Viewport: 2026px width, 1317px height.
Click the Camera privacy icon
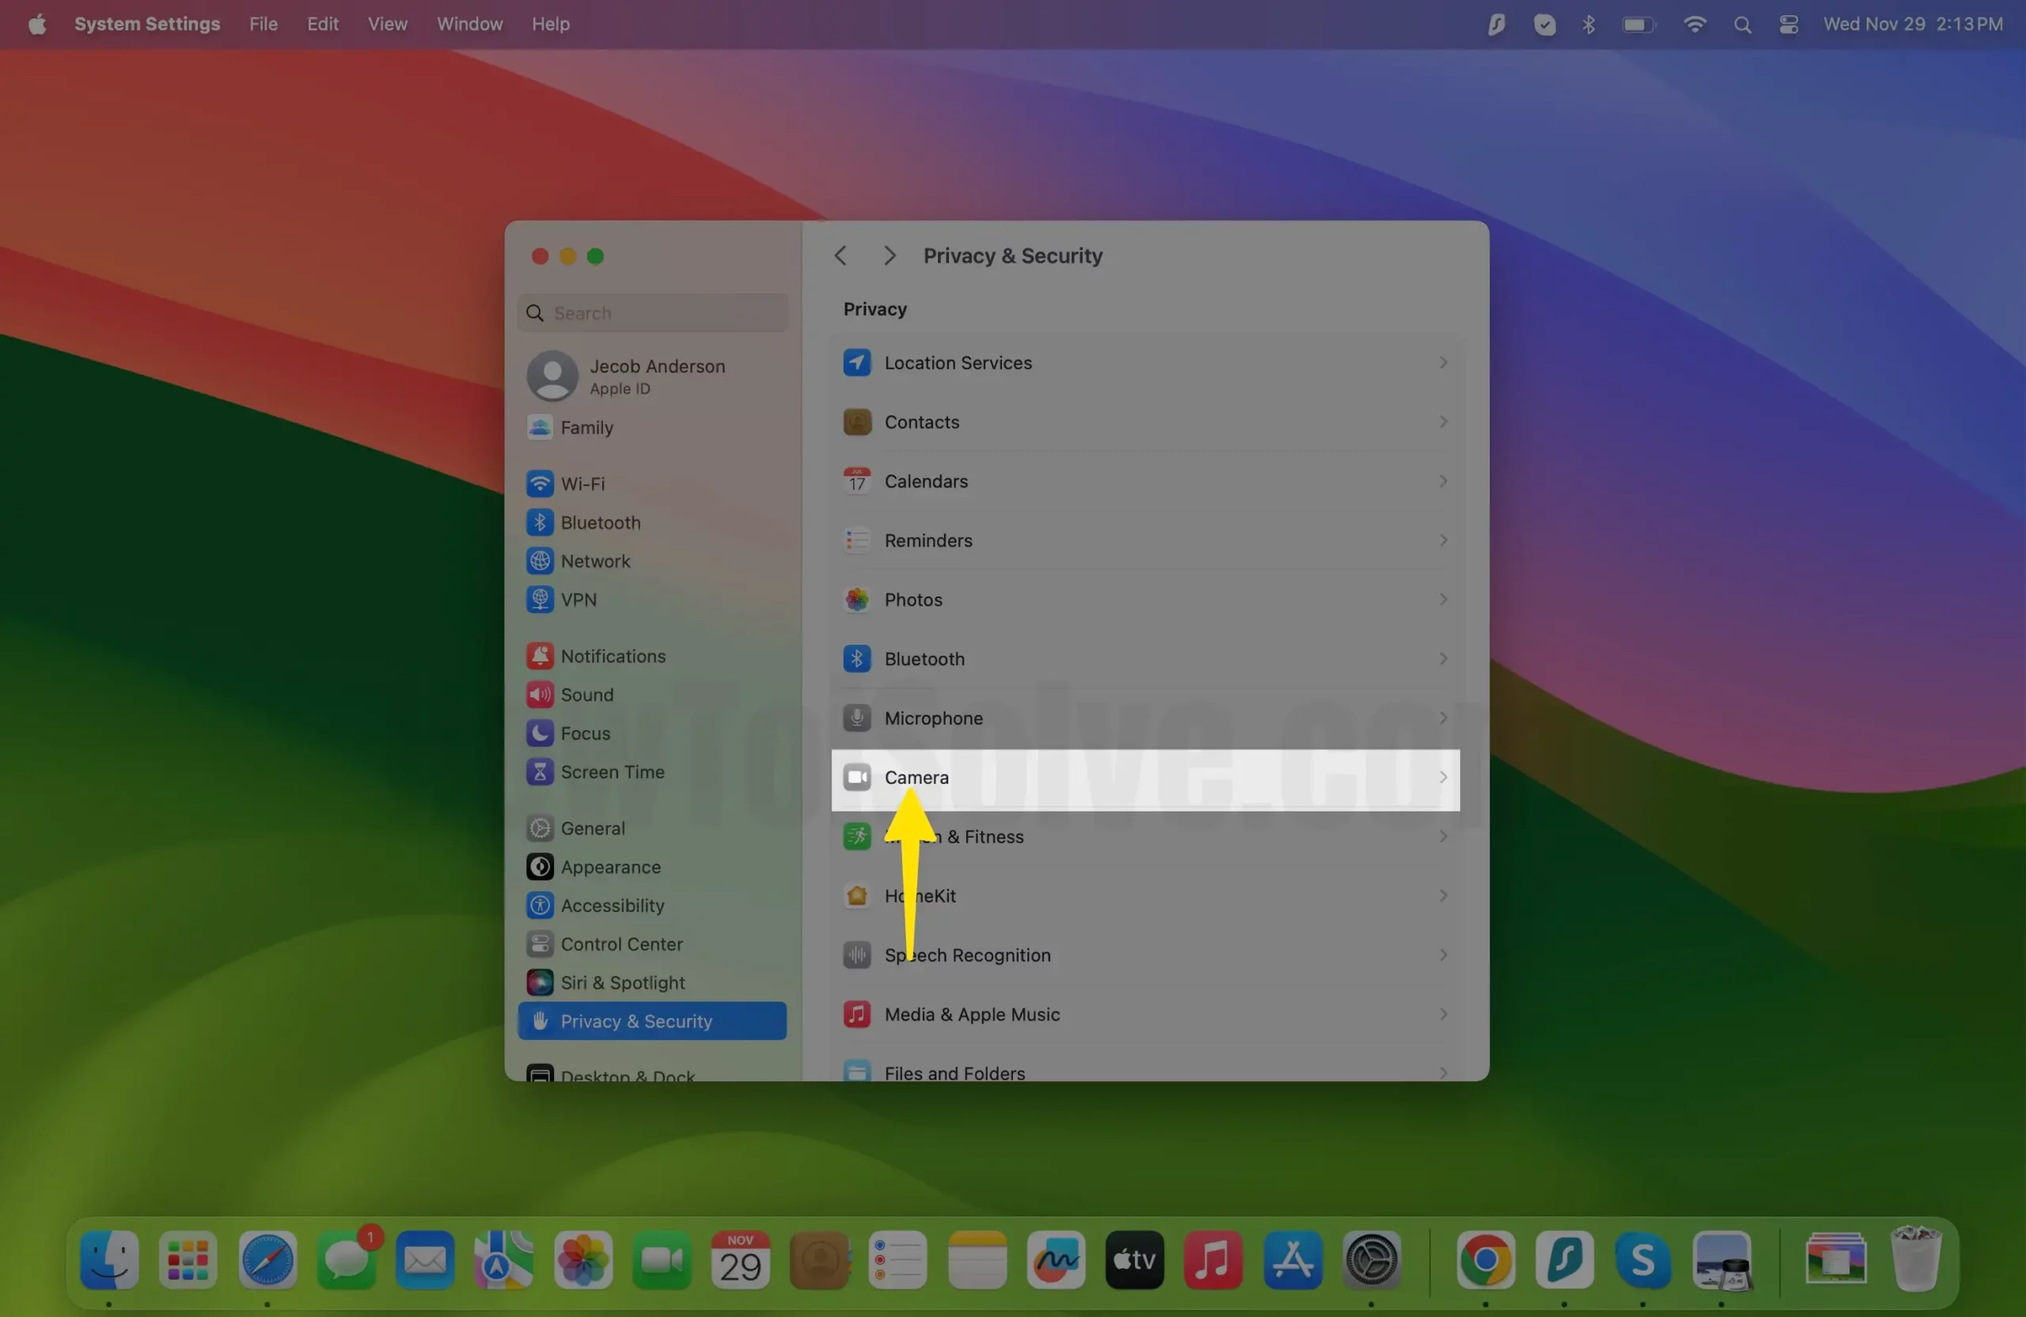coord(856,777)
